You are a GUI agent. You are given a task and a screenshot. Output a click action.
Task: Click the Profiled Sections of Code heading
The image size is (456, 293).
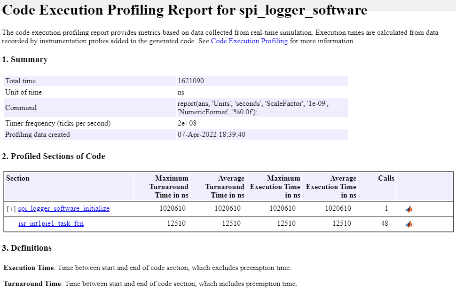tap(54, 156)
